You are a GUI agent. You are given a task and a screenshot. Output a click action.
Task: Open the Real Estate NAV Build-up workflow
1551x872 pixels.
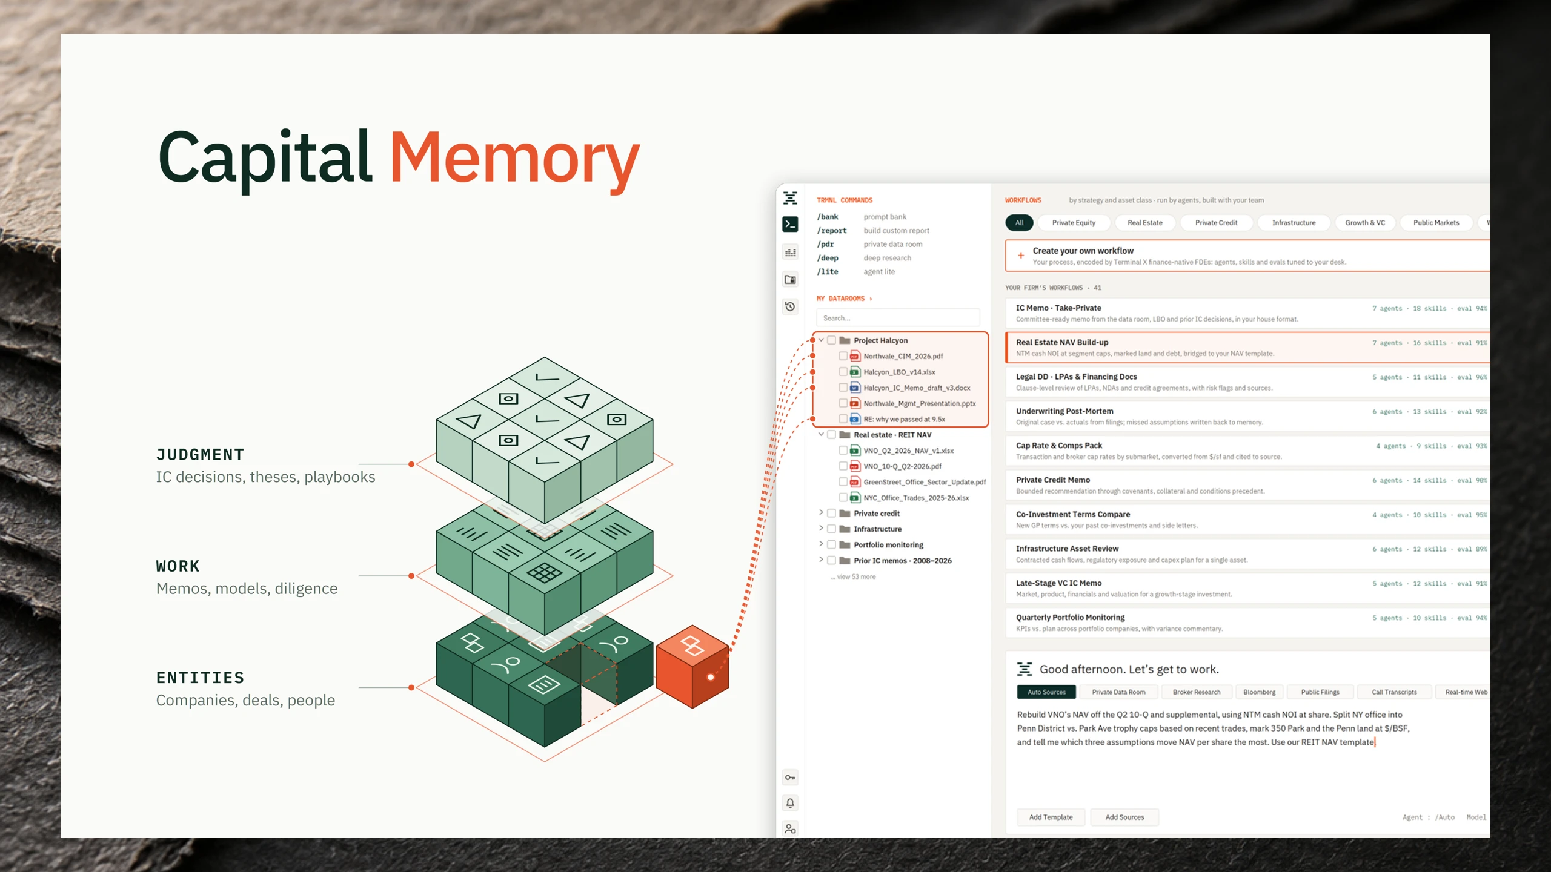click(x=1247, y=348)
